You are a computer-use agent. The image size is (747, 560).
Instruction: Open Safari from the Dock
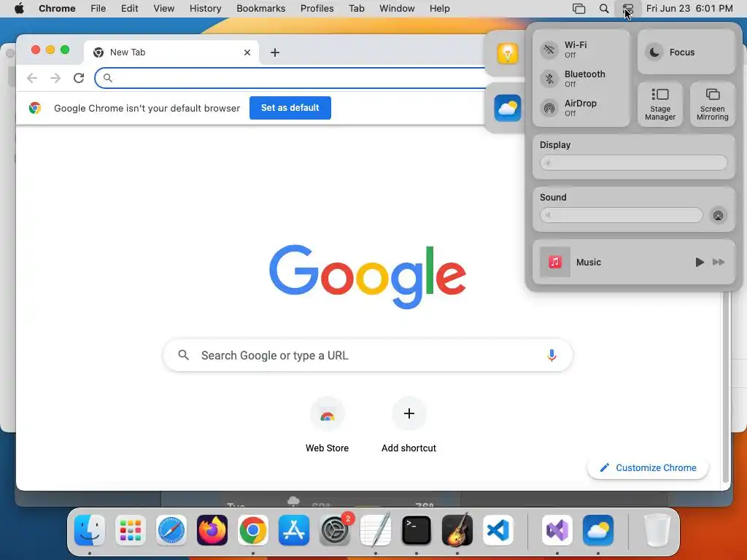(171, 530)
